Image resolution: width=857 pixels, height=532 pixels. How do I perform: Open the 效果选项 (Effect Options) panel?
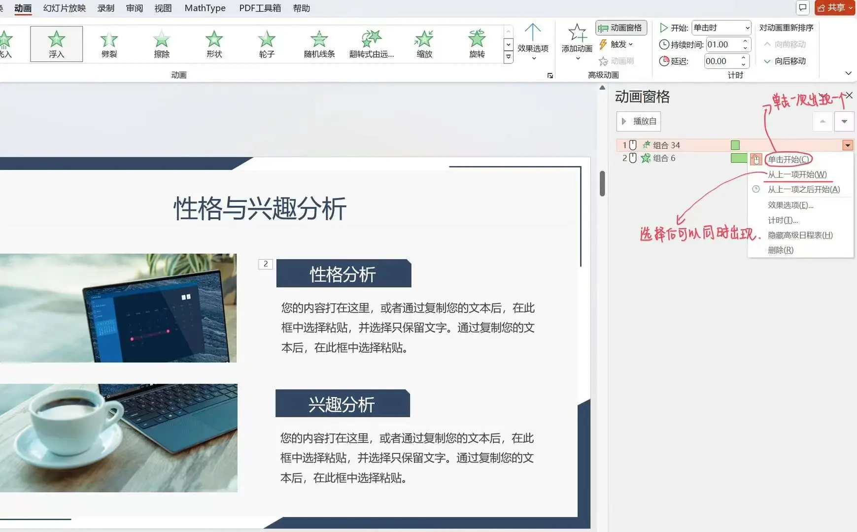point(533,44)
